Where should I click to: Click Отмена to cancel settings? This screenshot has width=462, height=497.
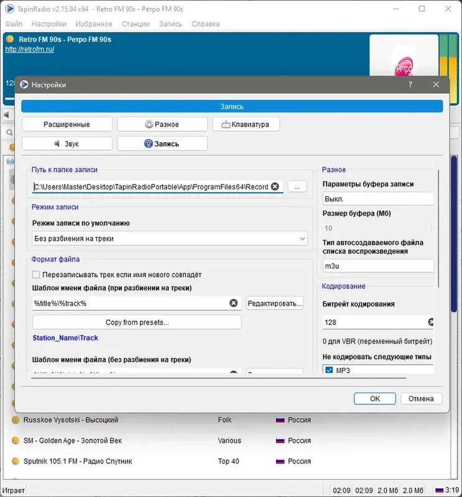(421, 398)
